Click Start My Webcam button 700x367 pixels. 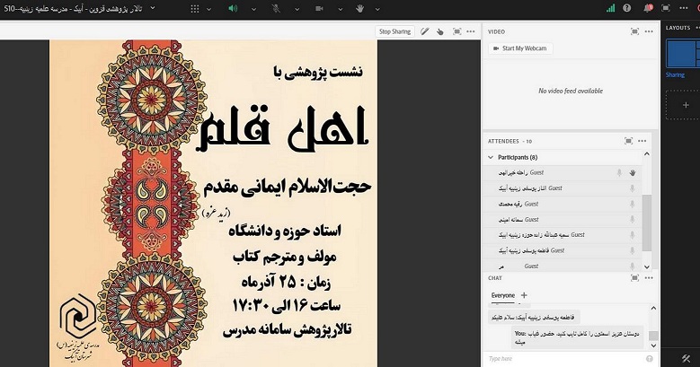point(518,48)
